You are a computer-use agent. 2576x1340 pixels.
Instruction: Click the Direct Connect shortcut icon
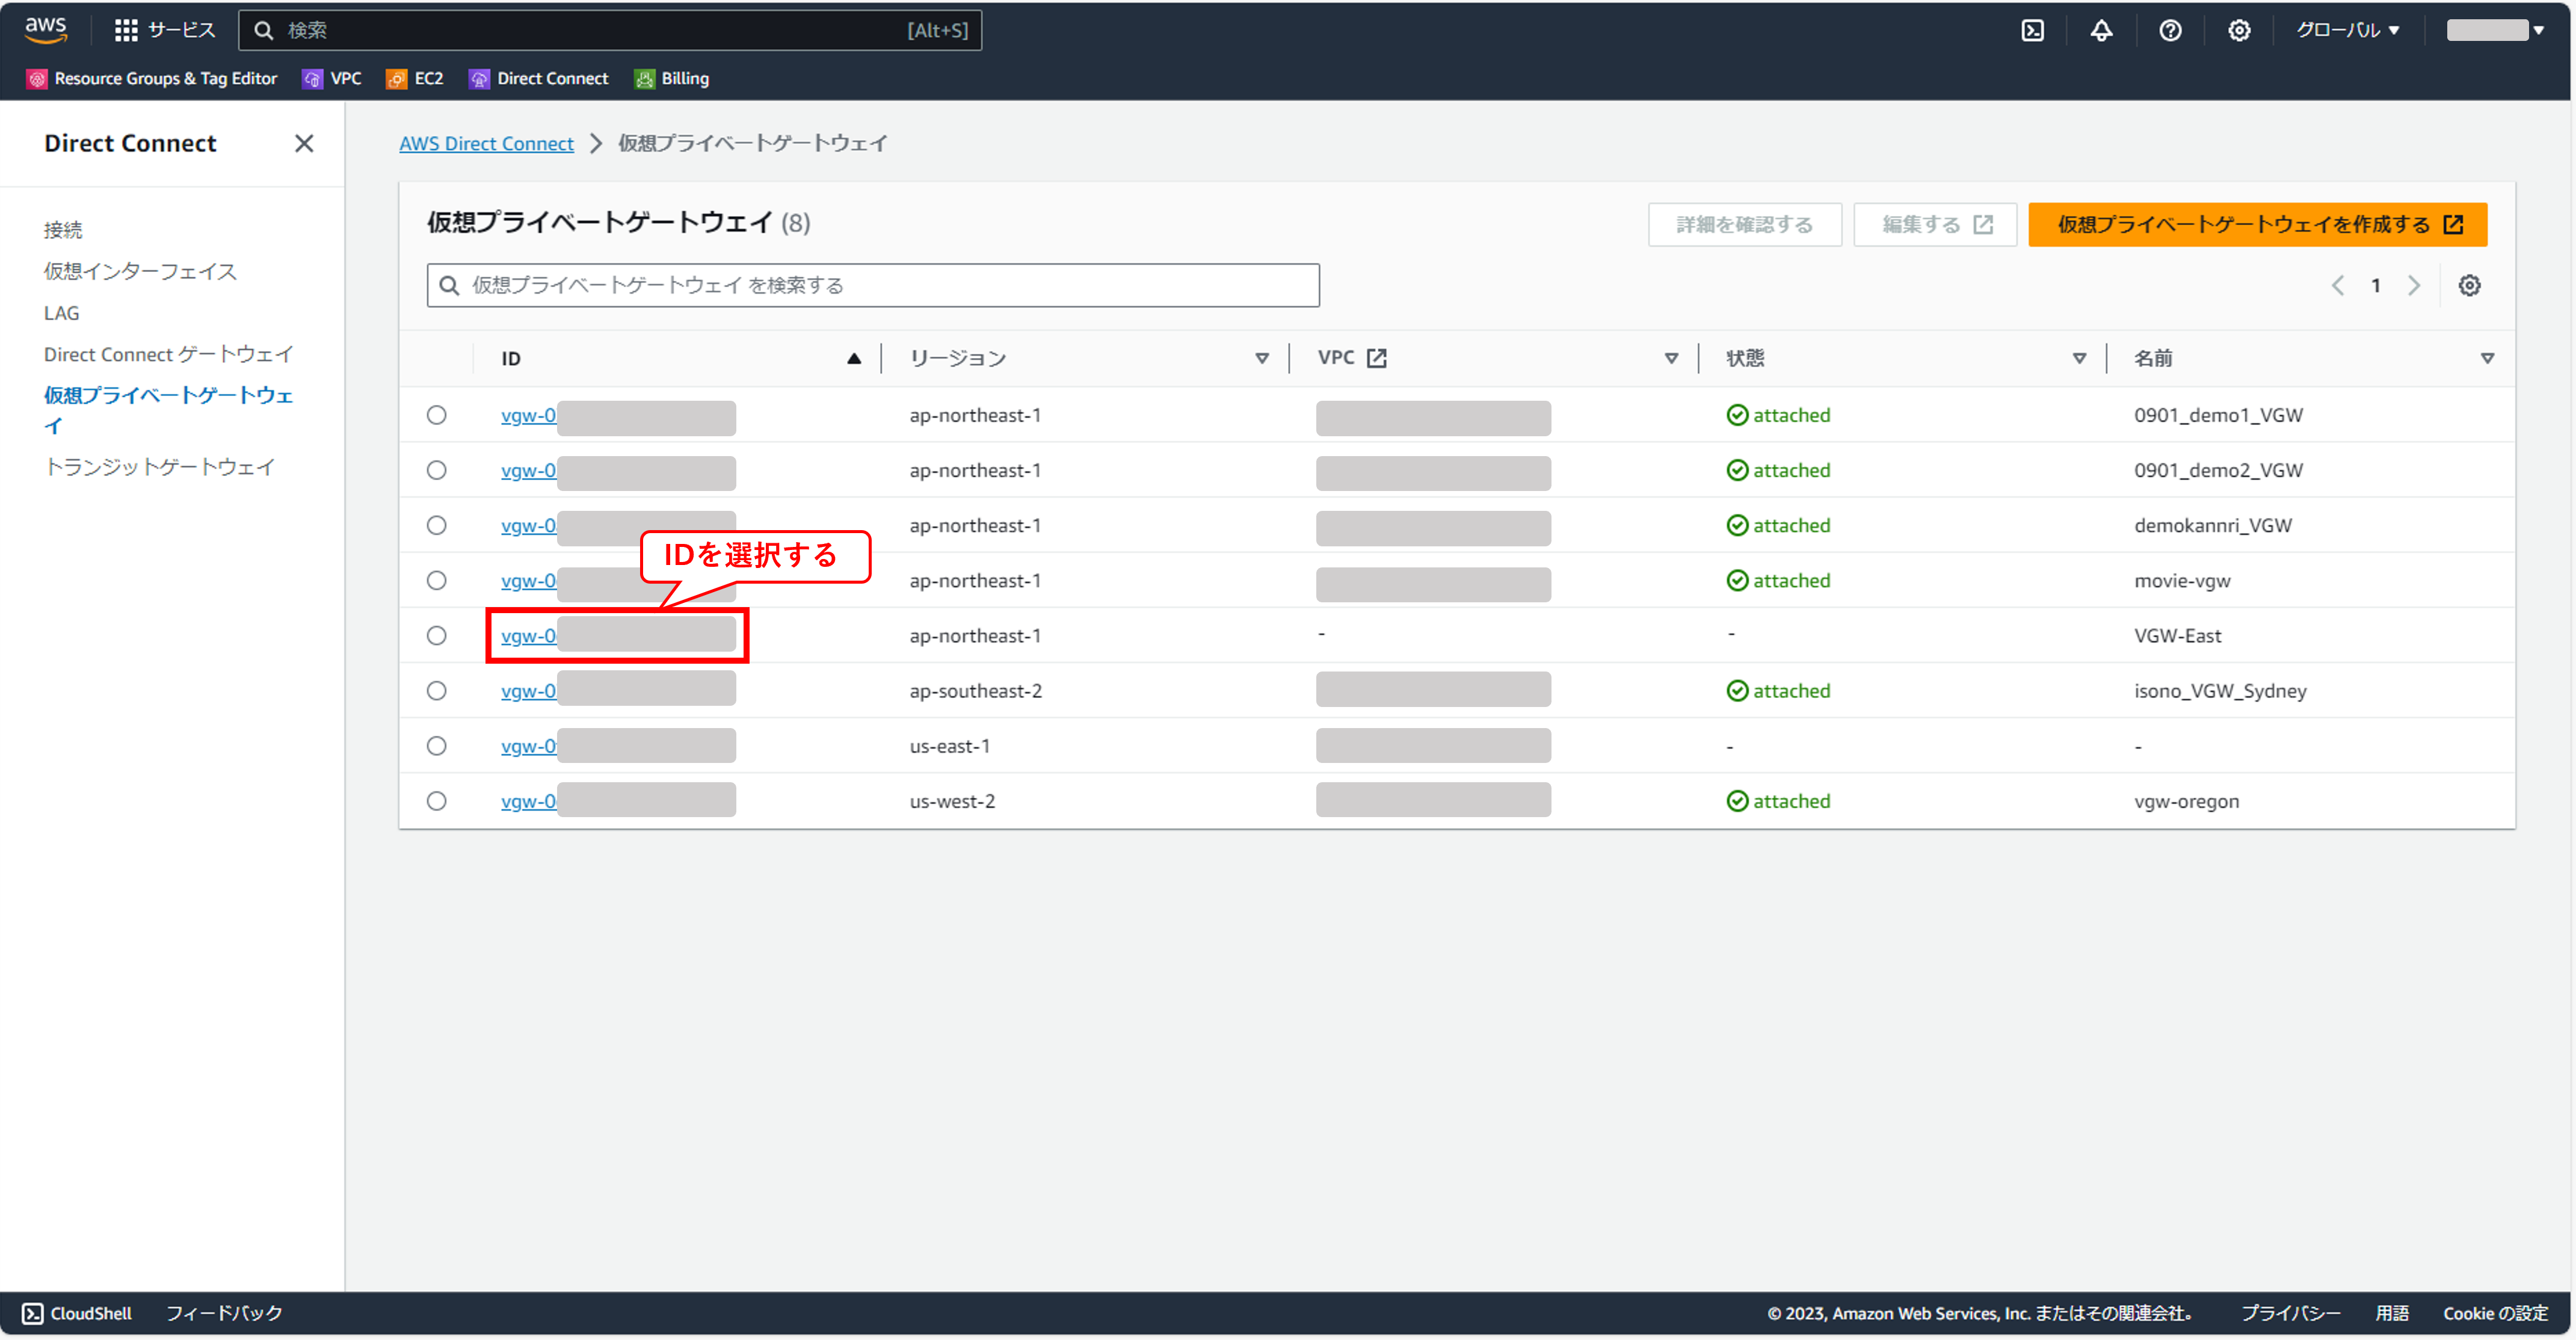pyautogui.click(x=480, y=79)
